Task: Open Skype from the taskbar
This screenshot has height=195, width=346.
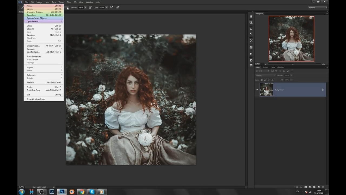Action: pyautogui.click(x=92, y=192)
